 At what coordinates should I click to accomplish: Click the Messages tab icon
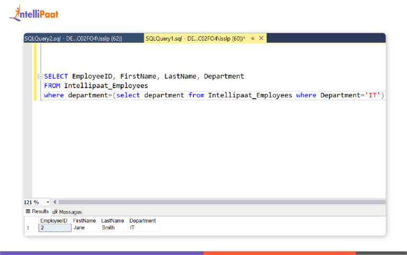pos(55,212)
